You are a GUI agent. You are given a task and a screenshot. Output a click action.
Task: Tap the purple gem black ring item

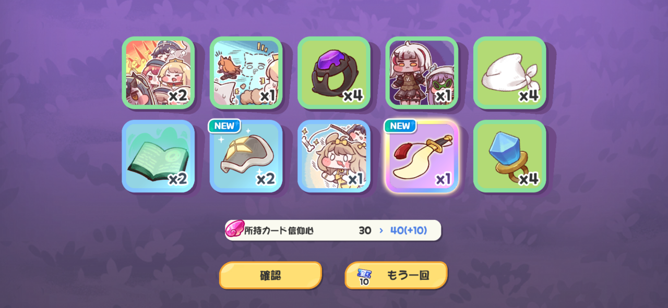pos(334,72)
